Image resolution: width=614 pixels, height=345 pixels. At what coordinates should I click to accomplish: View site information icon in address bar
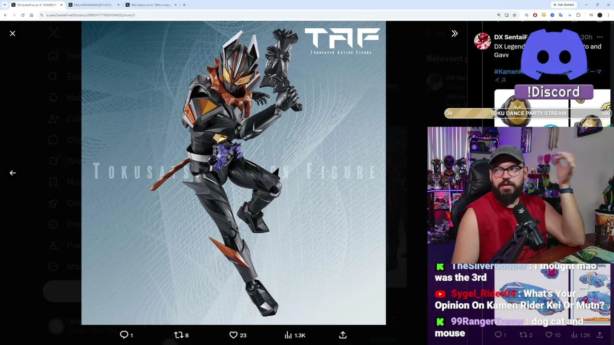coord(42,15)
